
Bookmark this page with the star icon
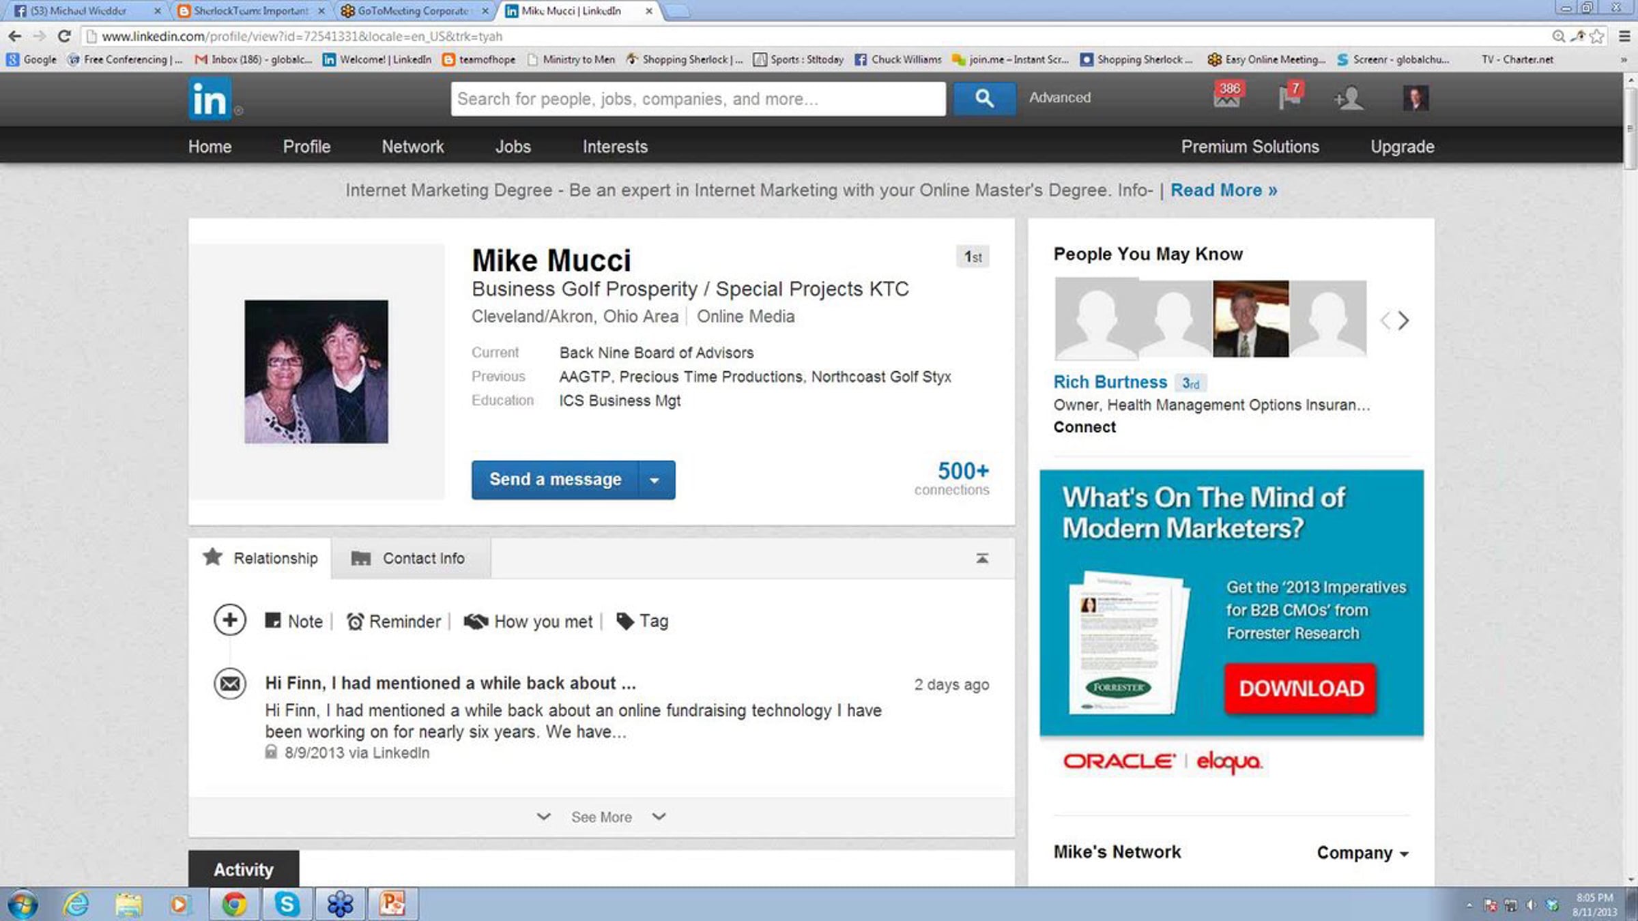point(1597,36)
